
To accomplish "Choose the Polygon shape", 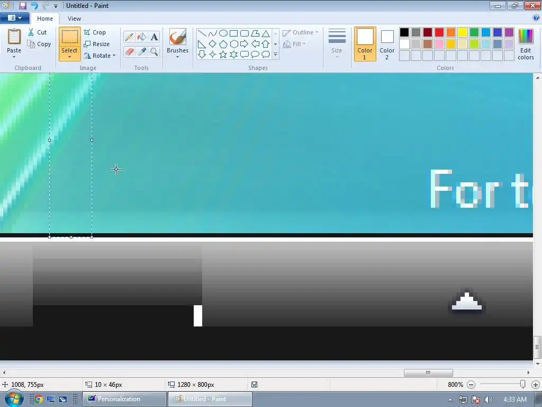I will [x=255, y=33].
